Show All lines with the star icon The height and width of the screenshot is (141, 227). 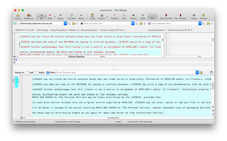click(x=41, y=17)
